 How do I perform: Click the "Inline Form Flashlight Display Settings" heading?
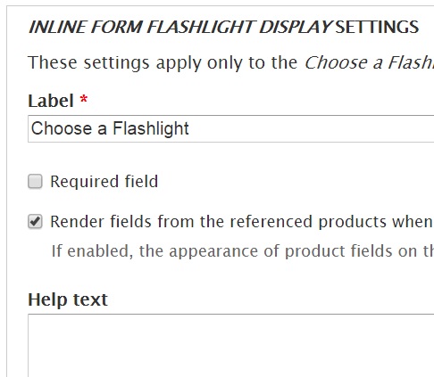pyautogui.click(x=223, y=27)
